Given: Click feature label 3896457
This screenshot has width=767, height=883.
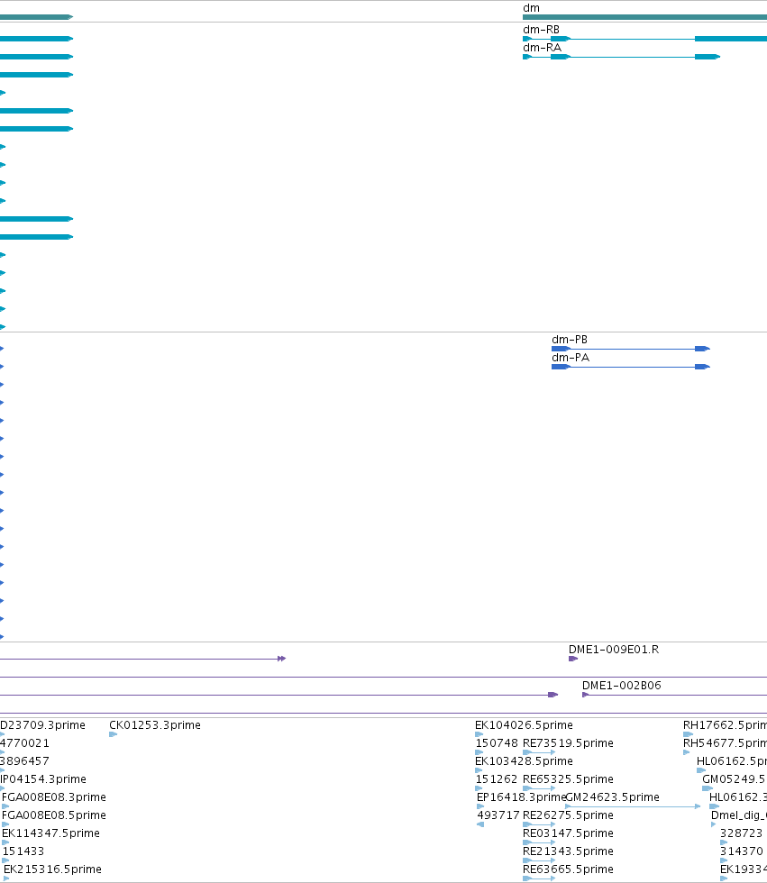Looking at the screenshot, I should point(24,761).
